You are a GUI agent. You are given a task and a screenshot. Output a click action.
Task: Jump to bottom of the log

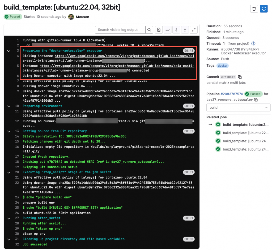click(x=185, y=30)
